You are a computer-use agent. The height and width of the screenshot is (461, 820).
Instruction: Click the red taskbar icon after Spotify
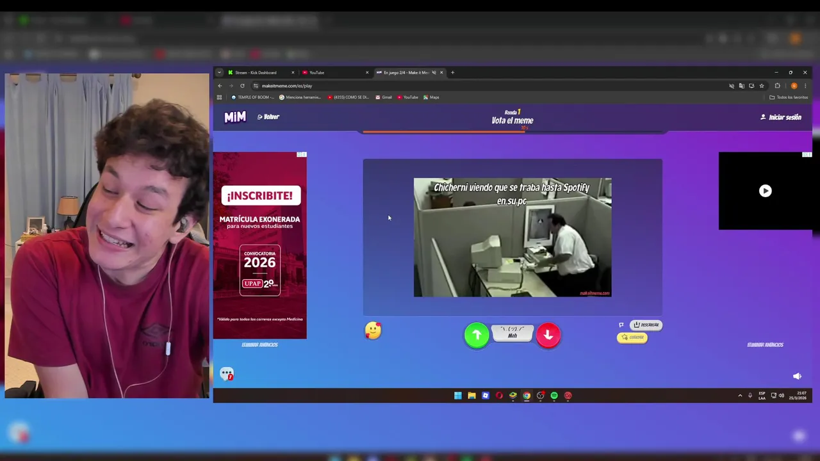pyautogui.click(x=568, y=396)
